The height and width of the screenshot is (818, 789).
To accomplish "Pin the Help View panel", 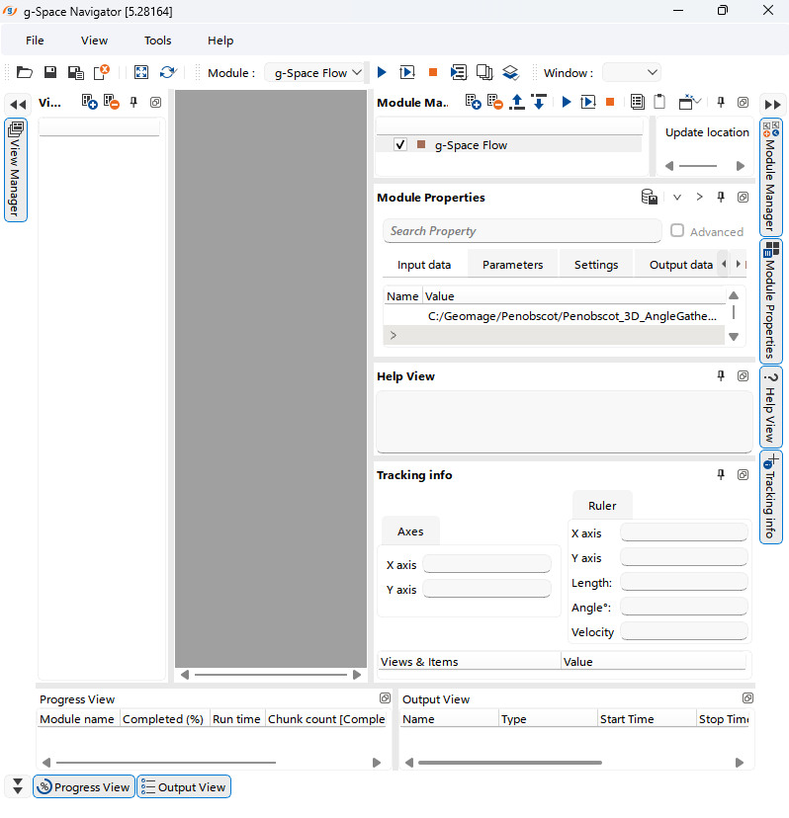I will pyautogui.click(x=721, y=376).
